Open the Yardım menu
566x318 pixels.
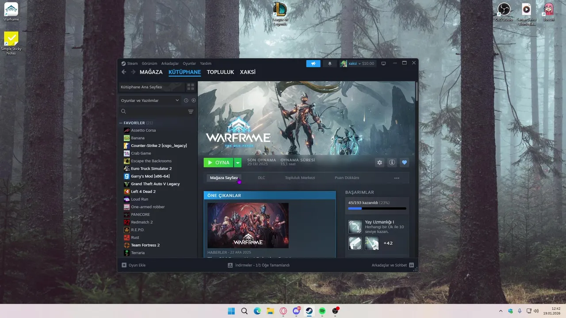coord(206,63)
